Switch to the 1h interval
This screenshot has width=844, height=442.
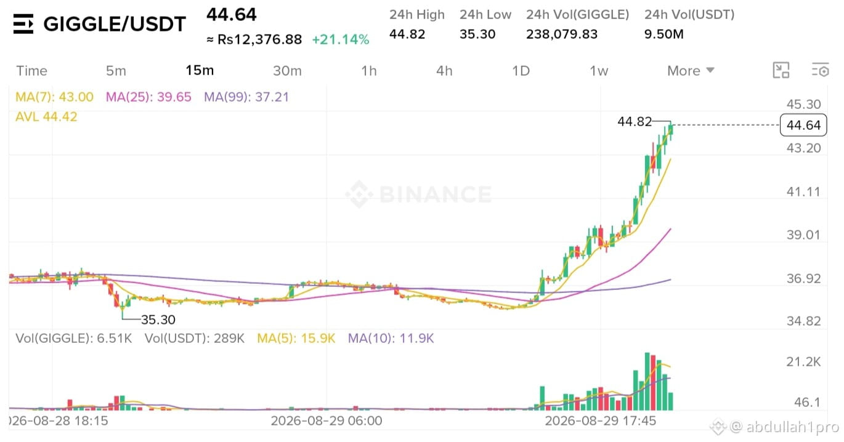coord(368,71)
